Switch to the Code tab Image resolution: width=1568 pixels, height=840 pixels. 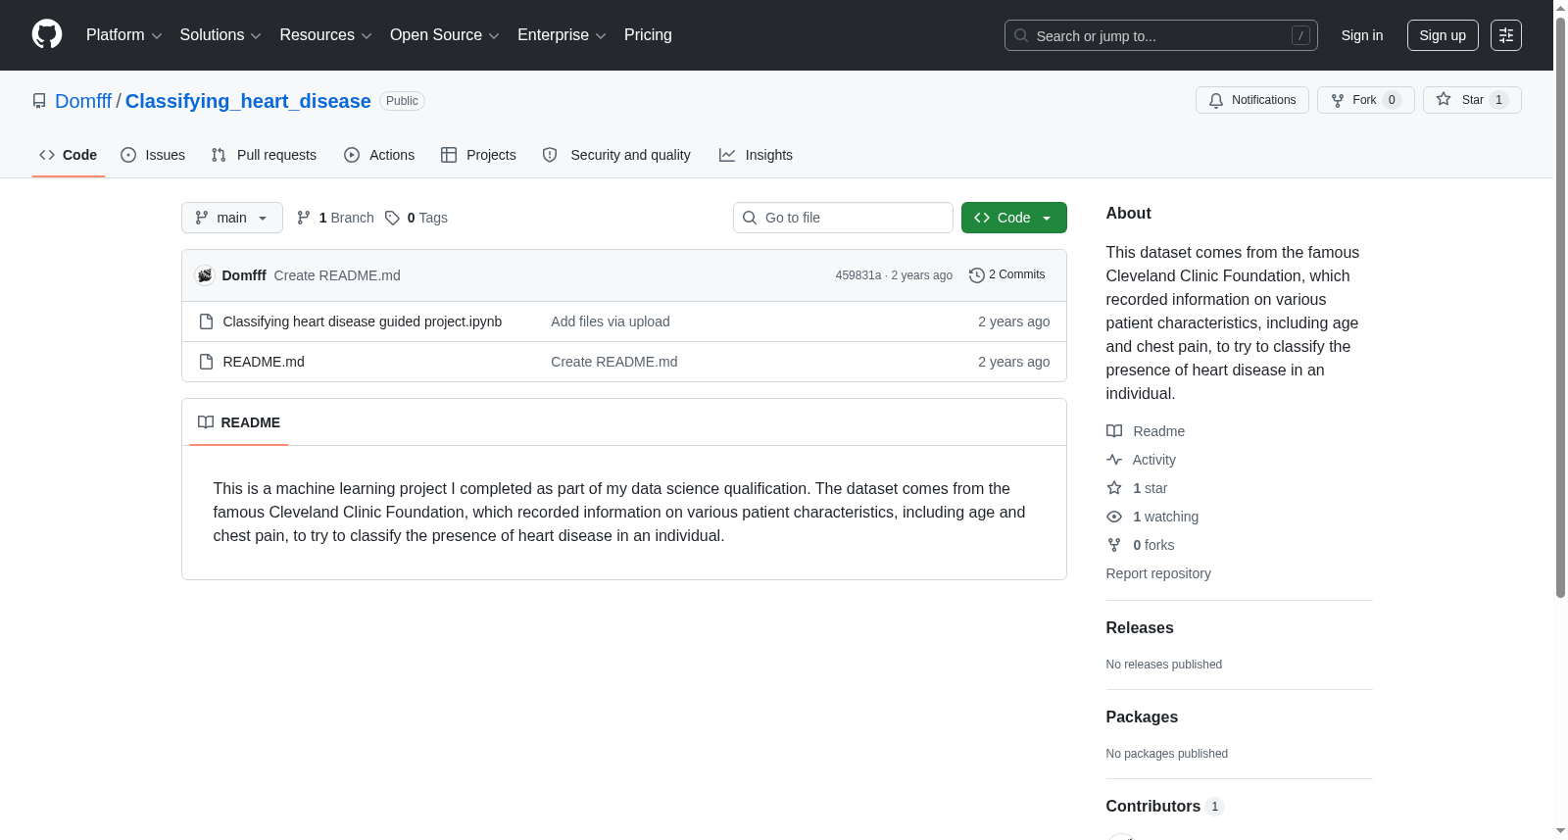tap(69, 155)
